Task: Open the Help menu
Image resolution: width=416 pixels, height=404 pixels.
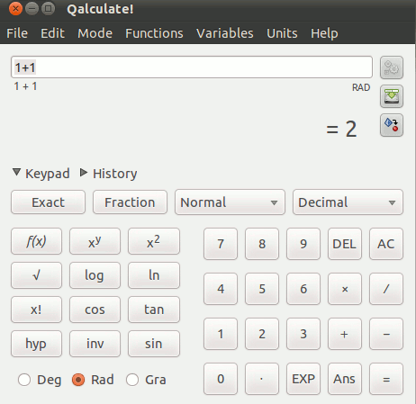Action: (324, 33)
